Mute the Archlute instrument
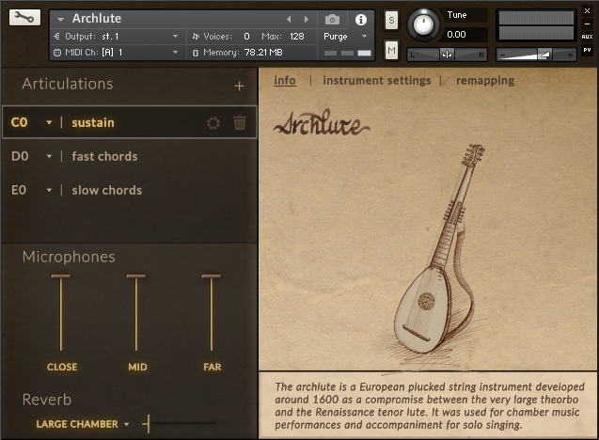This screenshot has height=440, width=599. (391, 50)
